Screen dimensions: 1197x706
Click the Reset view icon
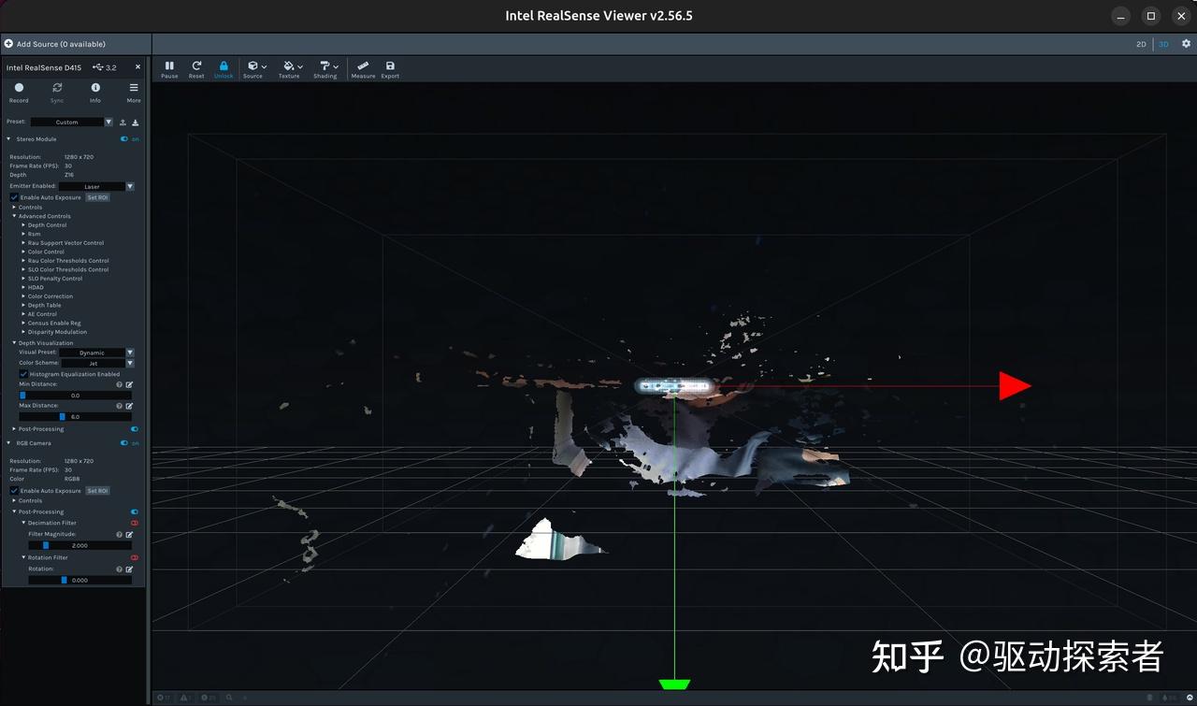(x=196, y=66)
